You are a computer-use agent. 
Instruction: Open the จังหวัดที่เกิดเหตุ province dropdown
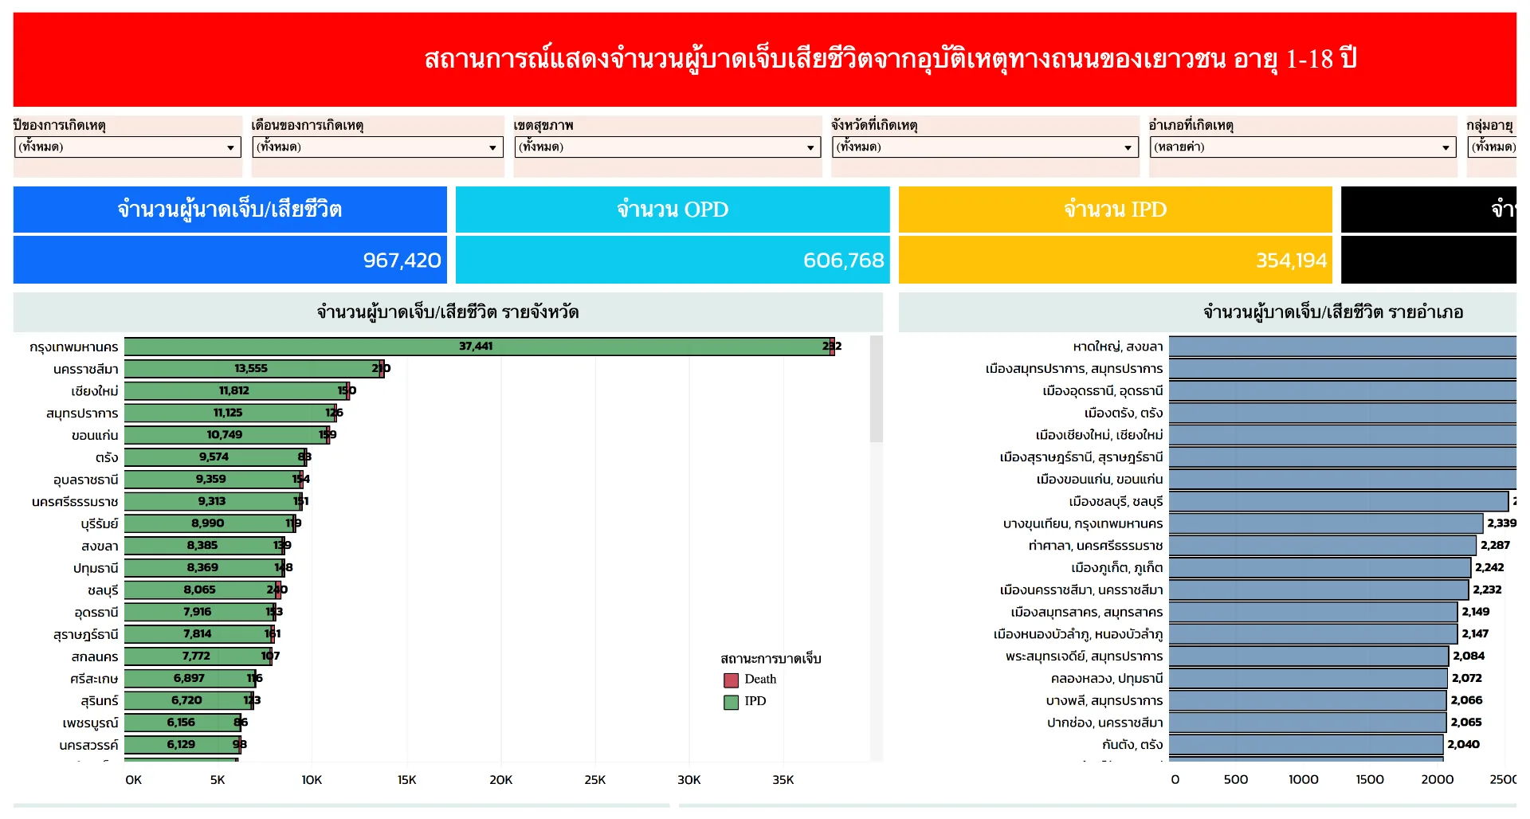pos(985,147)
